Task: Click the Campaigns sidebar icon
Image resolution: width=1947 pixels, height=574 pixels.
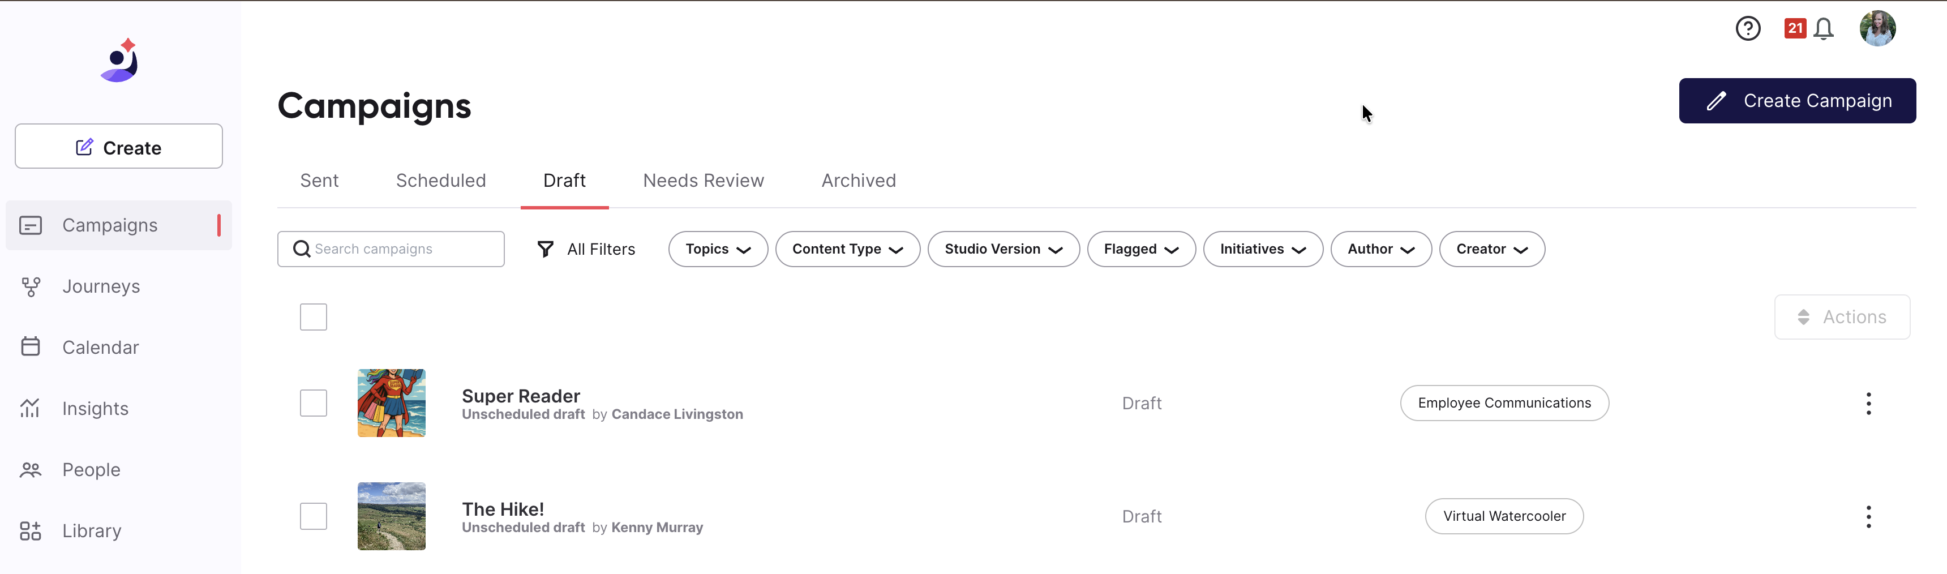Action: [30, 225]
